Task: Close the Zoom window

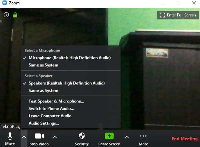Action: tap(194, 3)
